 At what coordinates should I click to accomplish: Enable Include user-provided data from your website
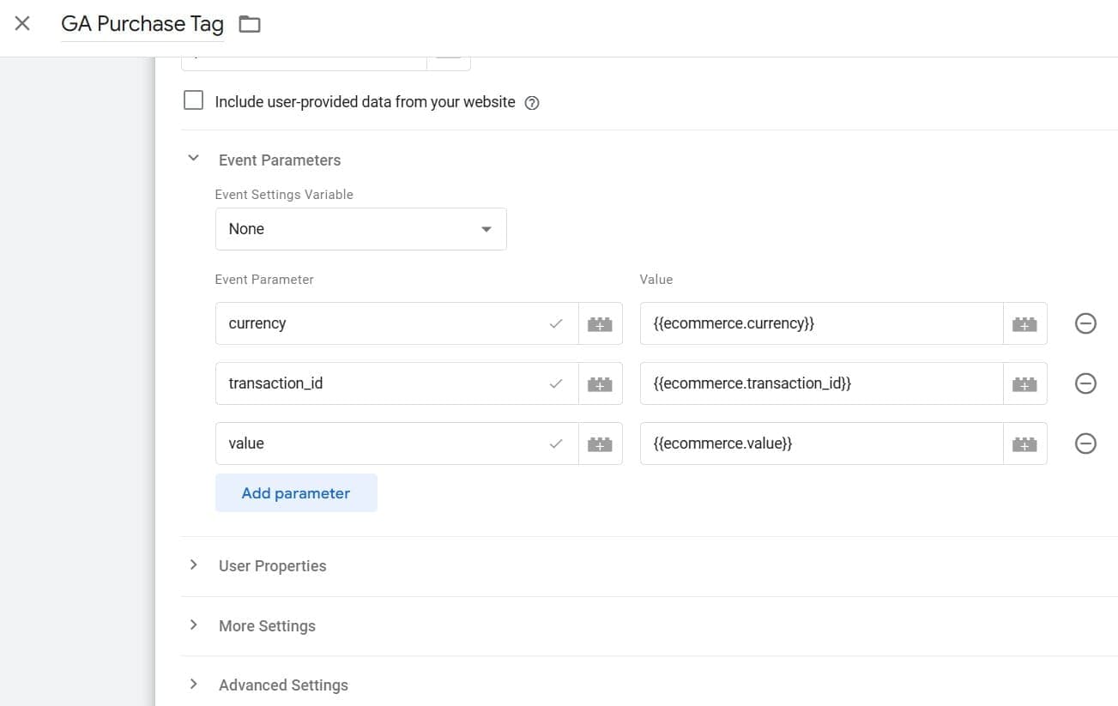tap(193, 100)
